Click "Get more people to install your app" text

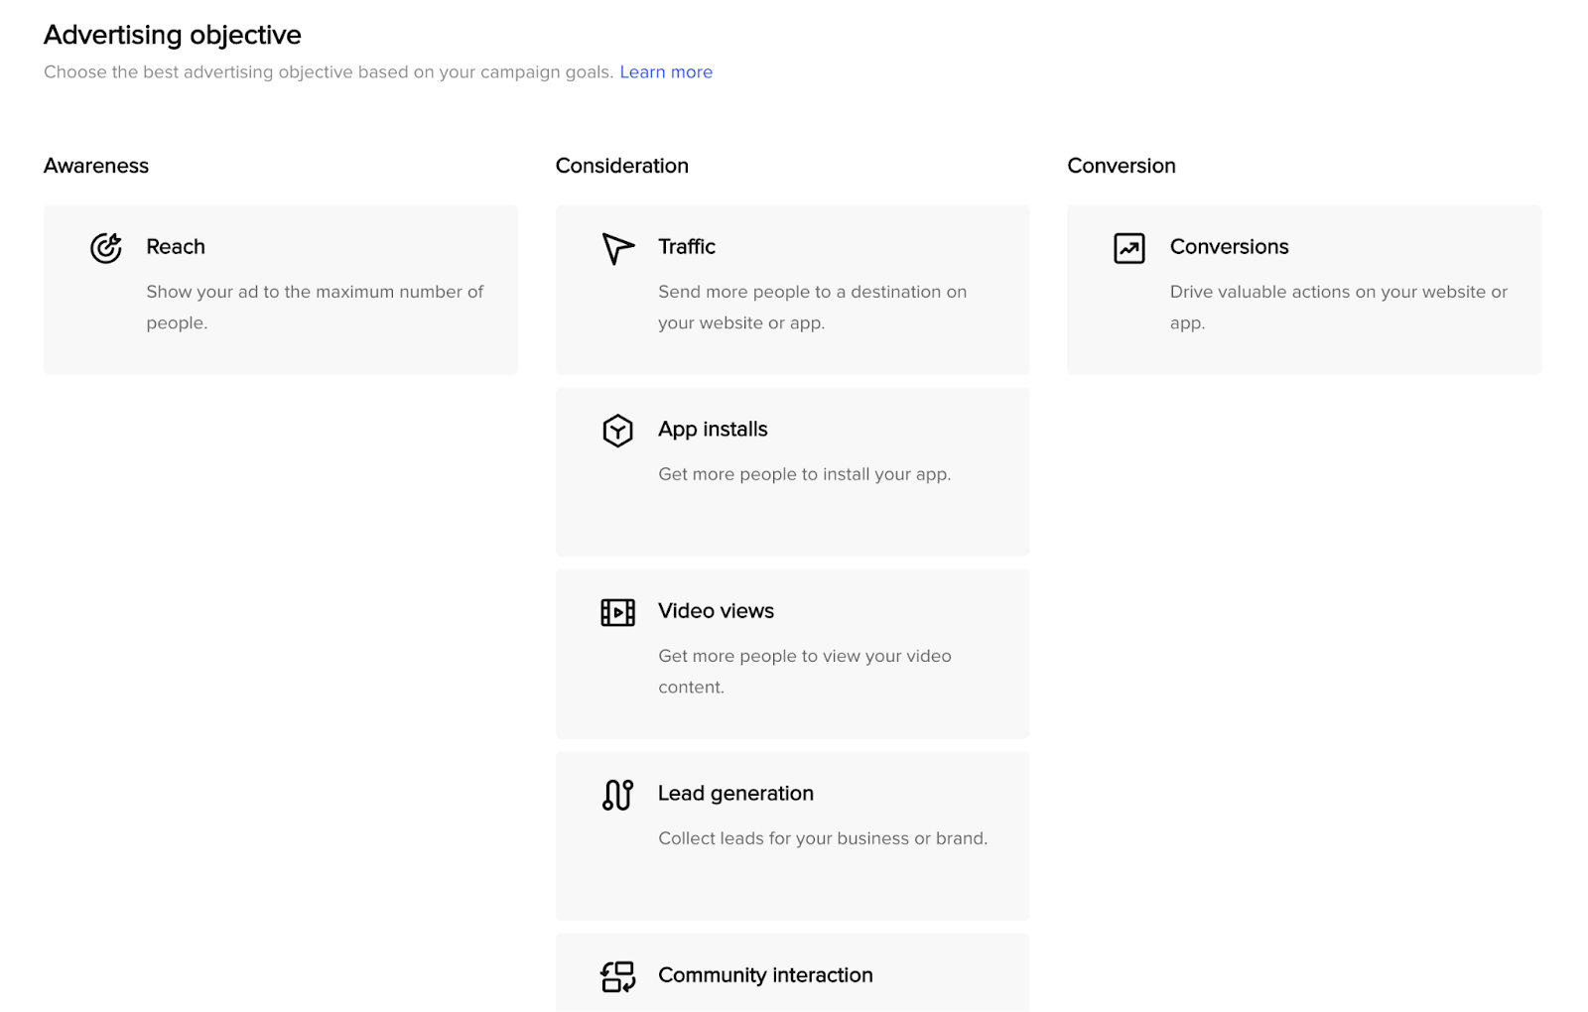pyautogui.click(x=804, y=474)
